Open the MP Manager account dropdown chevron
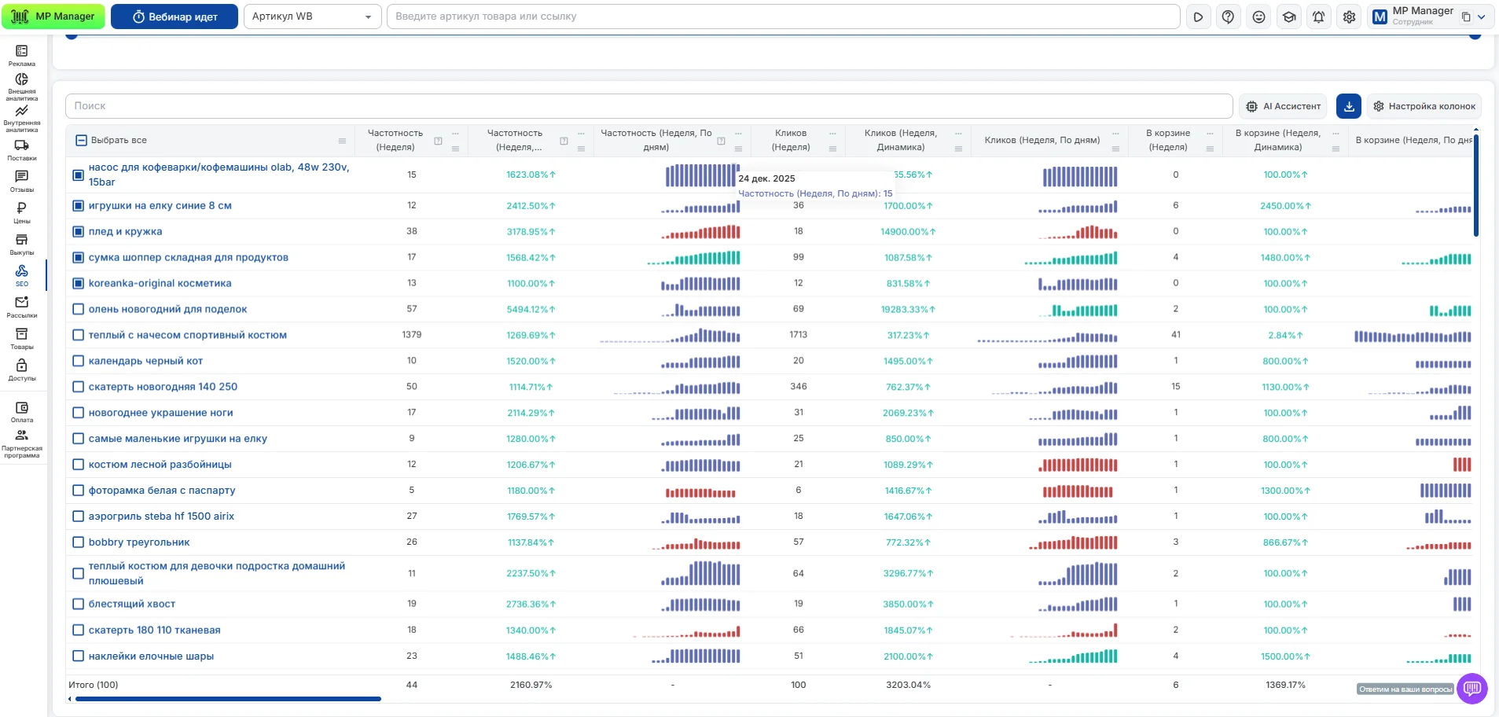Viewport: 1499px width, 717px height. (x=1482, y=17)
